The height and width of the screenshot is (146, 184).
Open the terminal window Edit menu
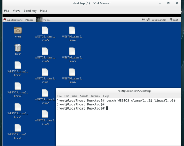pos(67,96)
